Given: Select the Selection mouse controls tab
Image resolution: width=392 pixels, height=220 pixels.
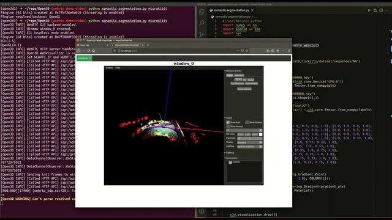Looking at the screenshot, I should pyautogui.click(x=239, y=75).
